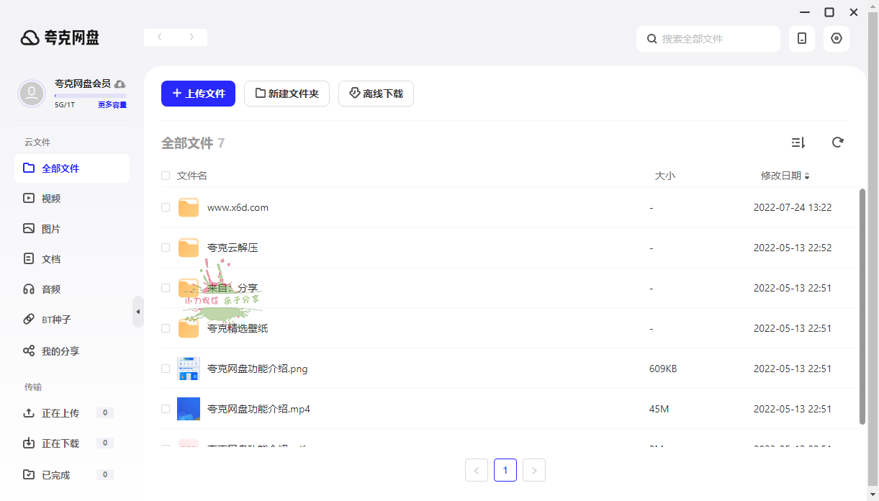Image resolution: width=879 pixels, height=501 pixels.
Task: Toggle sort by 修改日期 column
Action: (x=785, y=176)
